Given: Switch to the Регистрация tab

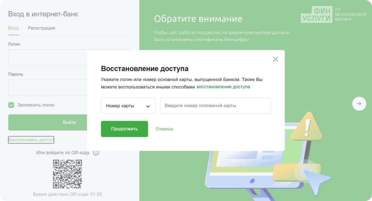Looking at the screenshot, I should tap(42, 28).
